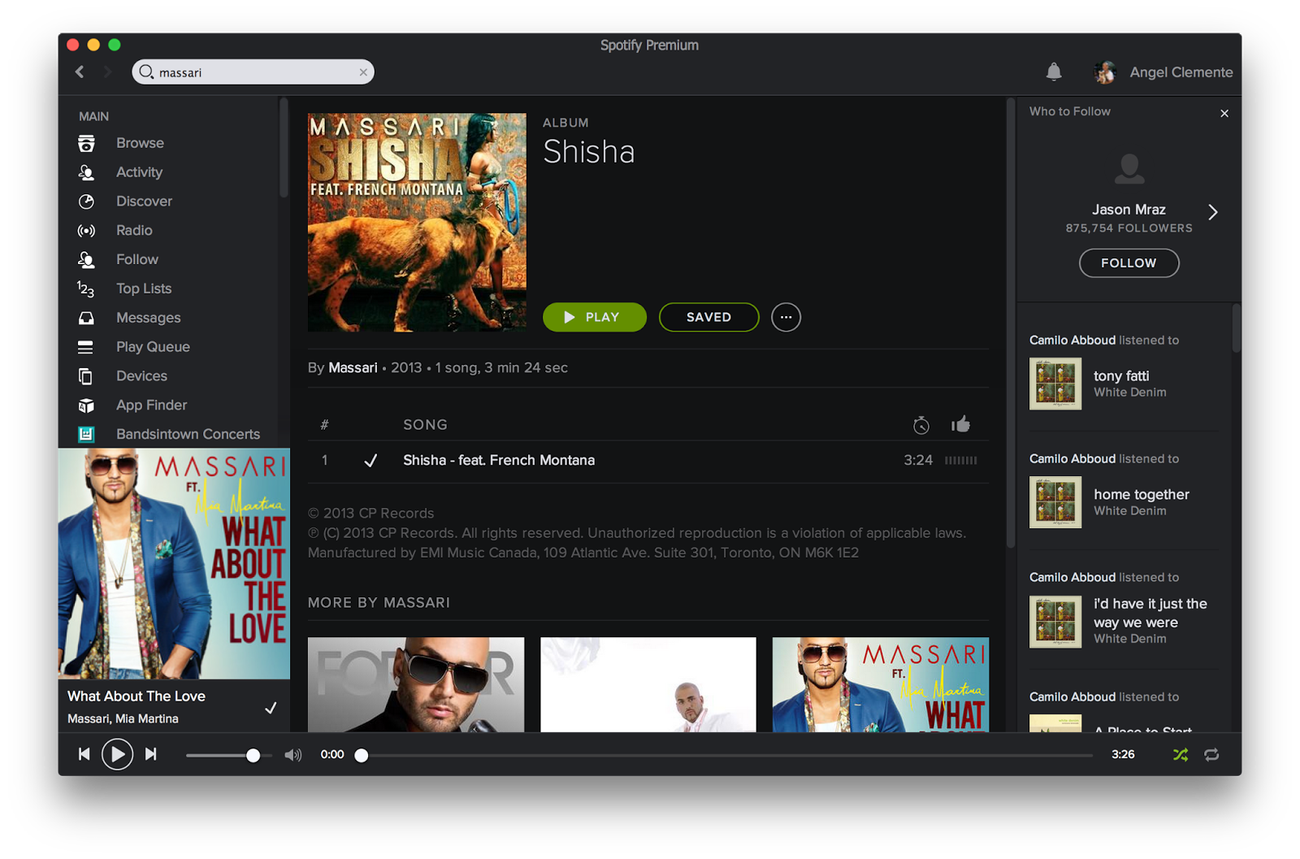This screenshot has height=859, width=1300.
Task: Show next follow suggestion after Jason Mraz
Action: [x=1213, y=212]
